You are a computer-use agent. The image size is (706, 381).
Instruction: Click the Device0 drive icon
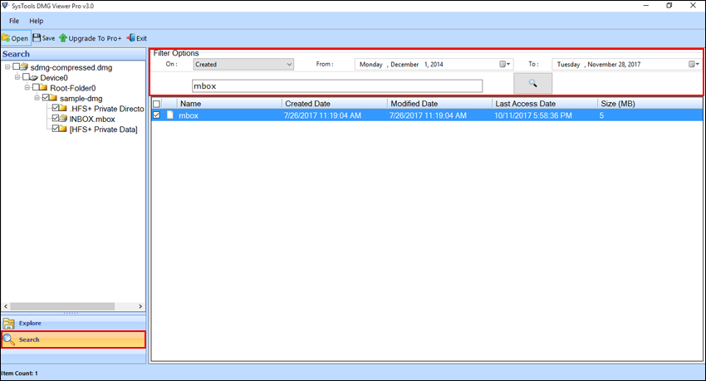coord(34,77)
